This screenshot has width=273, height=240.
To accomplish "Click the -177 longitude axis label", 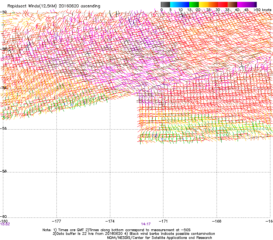I will coord(56,221).
